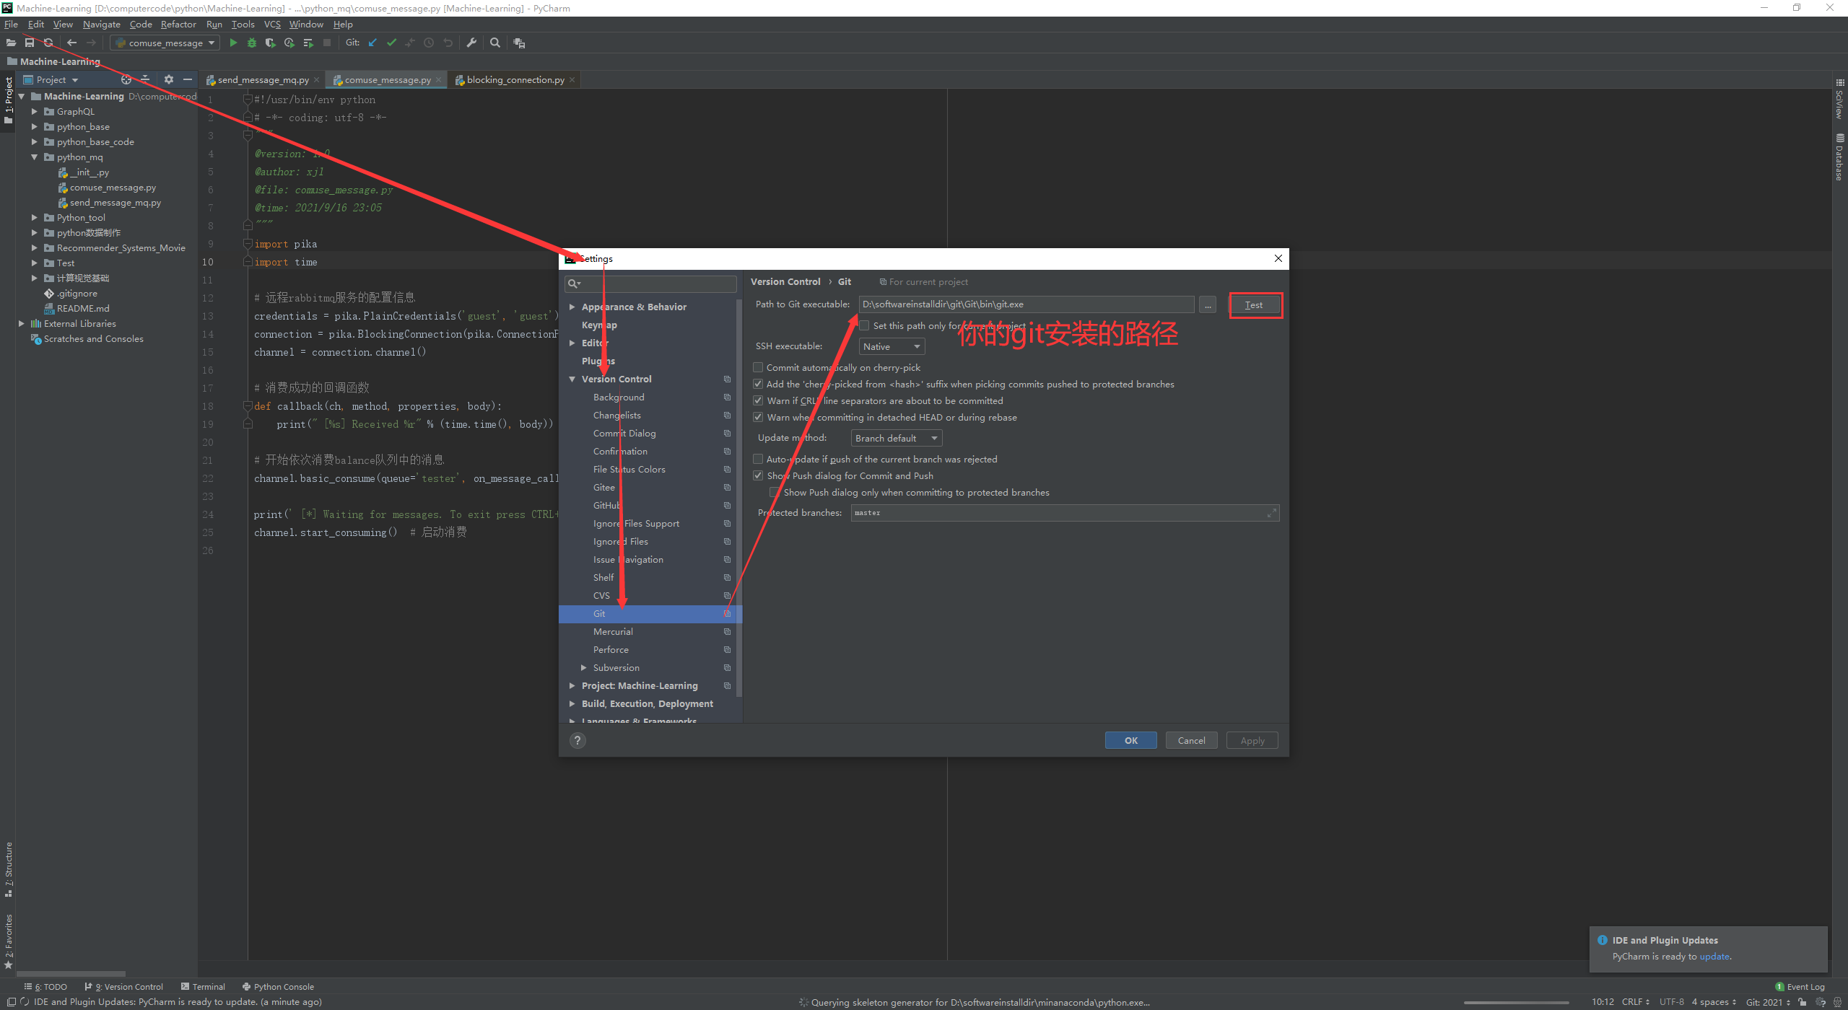The width and height of the screenshot is (1848, 1010).
Task: Expand Appearance & Behavior settings node
Action: pyautogui.click(x=572, y=307)
